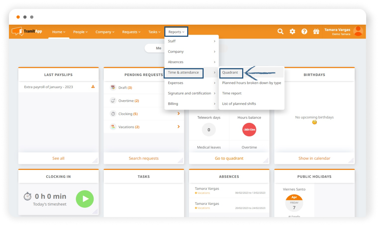Screen dimensions: 379x226
Task: Click the TramitApp logo
Action: coord(27,31)
